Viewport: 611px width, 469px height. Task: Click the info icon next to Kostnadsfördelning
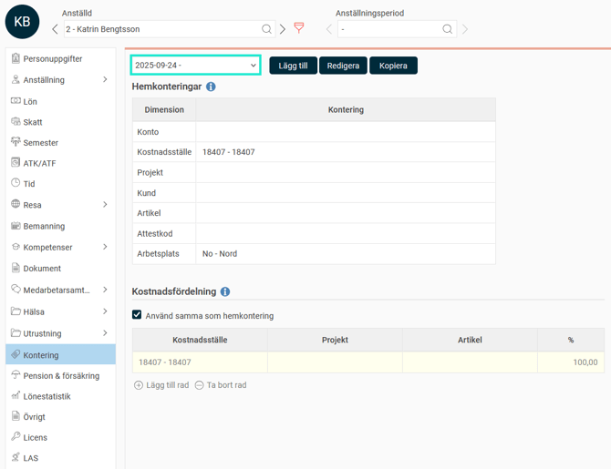click(225, 292)
